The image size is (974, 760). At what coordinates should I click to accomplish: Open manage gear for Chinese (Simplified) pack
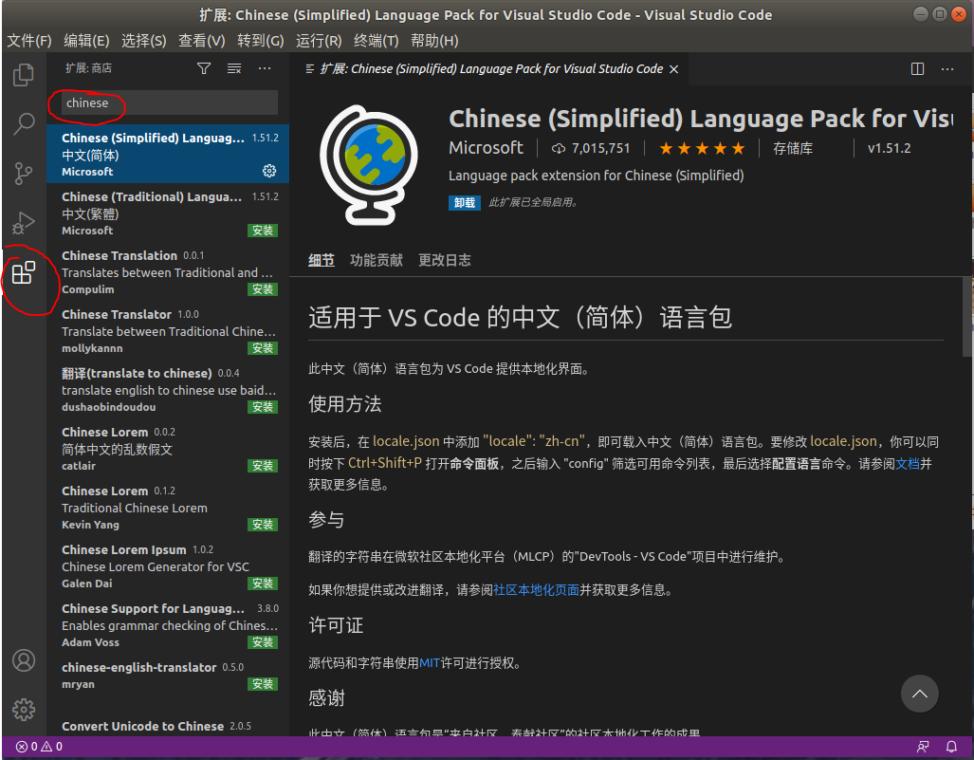(x=269, y=171)
